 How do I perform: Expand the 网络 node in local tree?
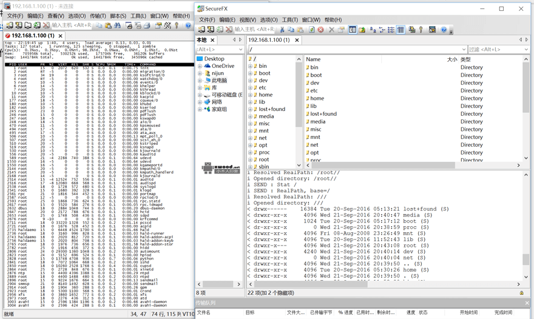point(200,102)
